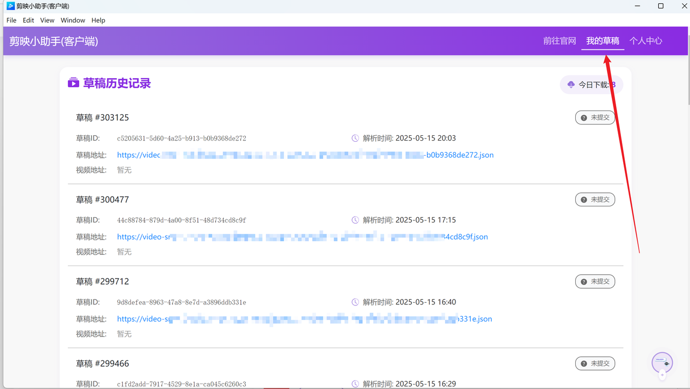Select draft title 草稿 #299712
This screenshot has height=389, width=690.
point(102,281)
